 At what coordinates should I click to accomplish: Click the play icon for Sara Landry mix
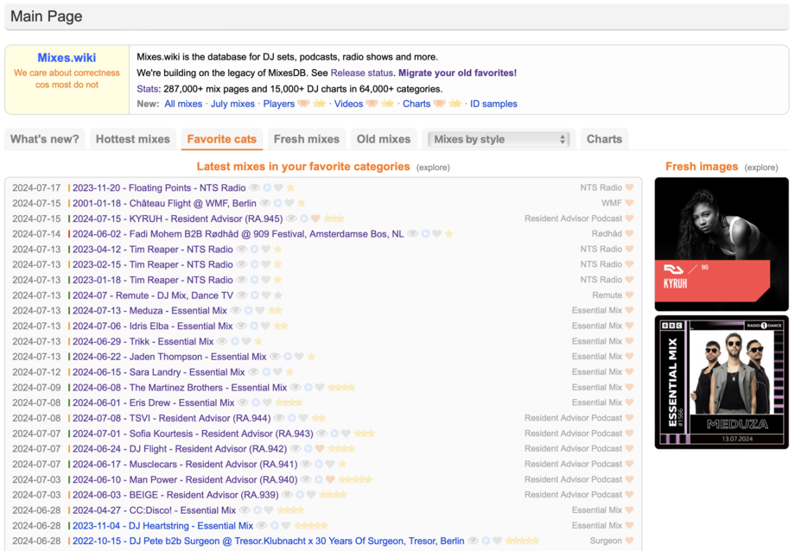point(265,372)
